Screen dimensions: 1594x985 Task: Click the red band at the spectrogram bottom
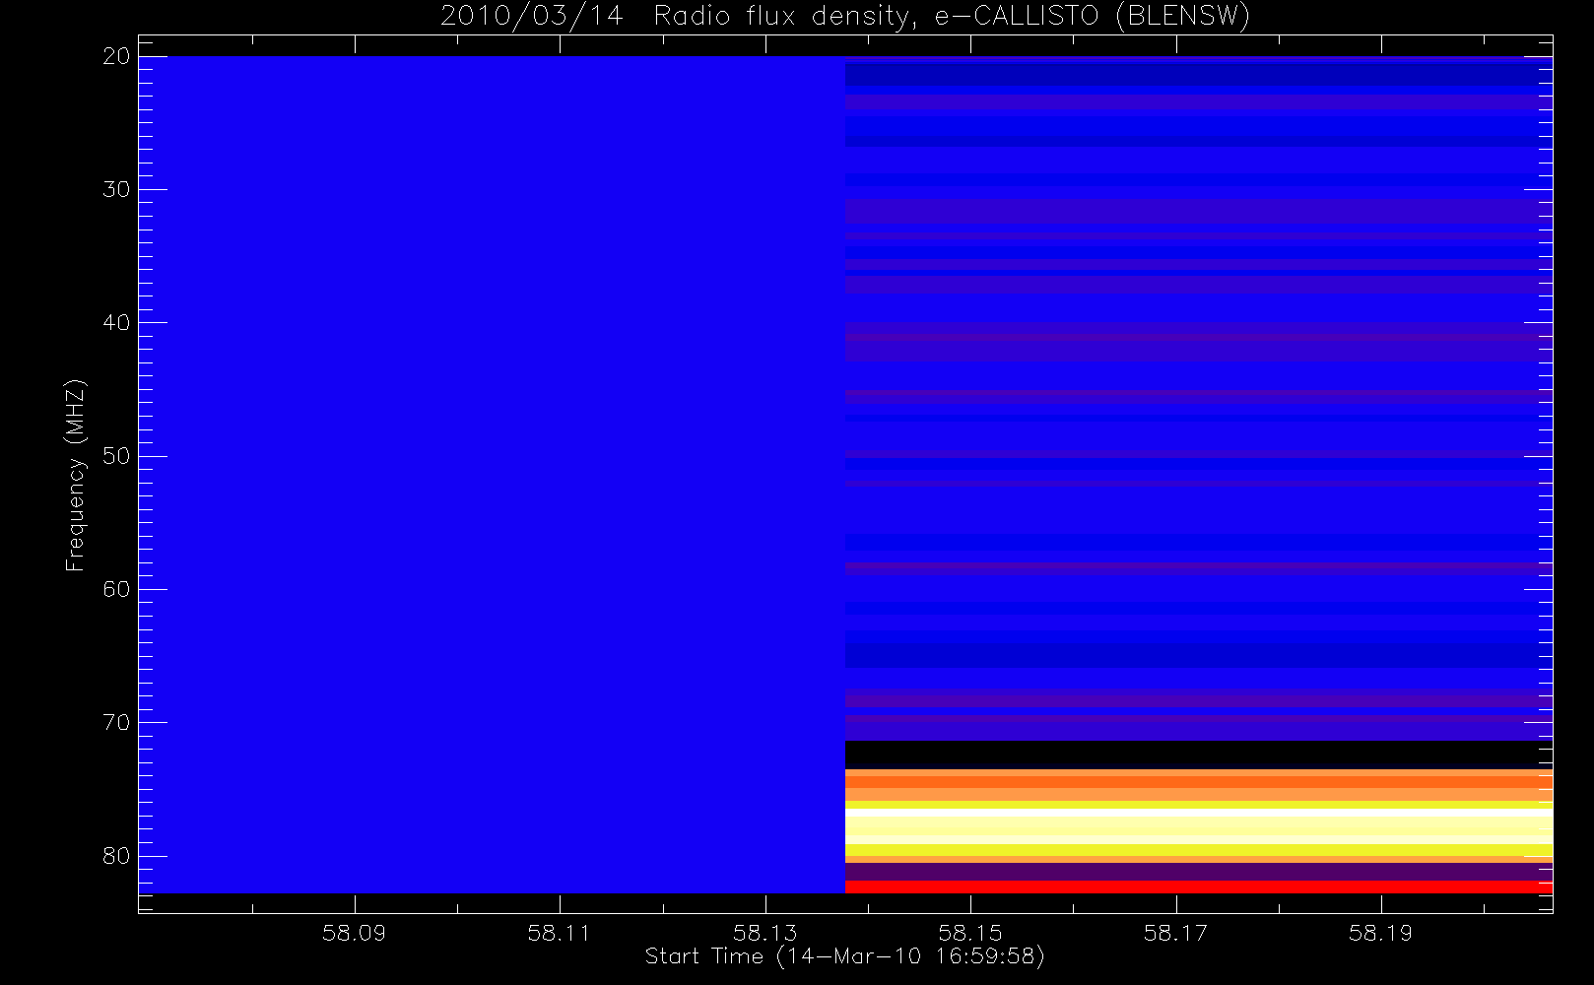pyautogui.click(x=1199, y=886)
